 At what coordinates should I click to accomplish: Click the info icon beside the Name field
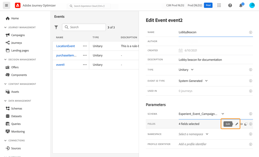[x=251, y=32]
